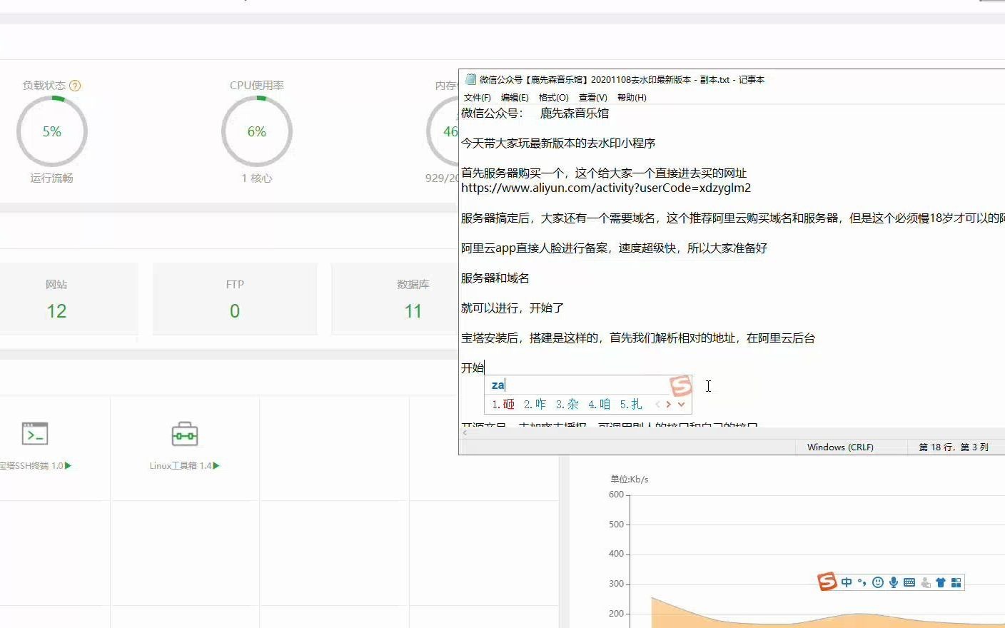This screenshot has height=628, width=1005.
Task: Click the load status help question mark
Action: (75, 86)
